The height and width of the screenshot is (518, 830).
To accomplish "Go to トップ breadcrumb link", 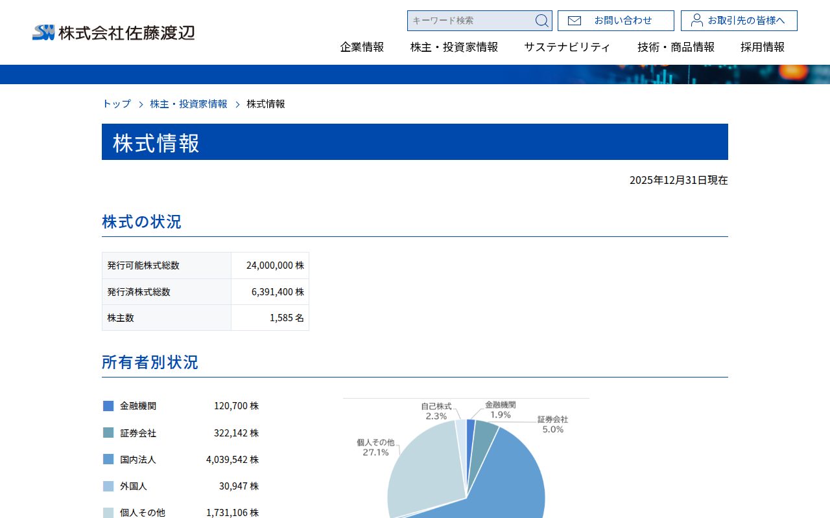I will point(117,104).
